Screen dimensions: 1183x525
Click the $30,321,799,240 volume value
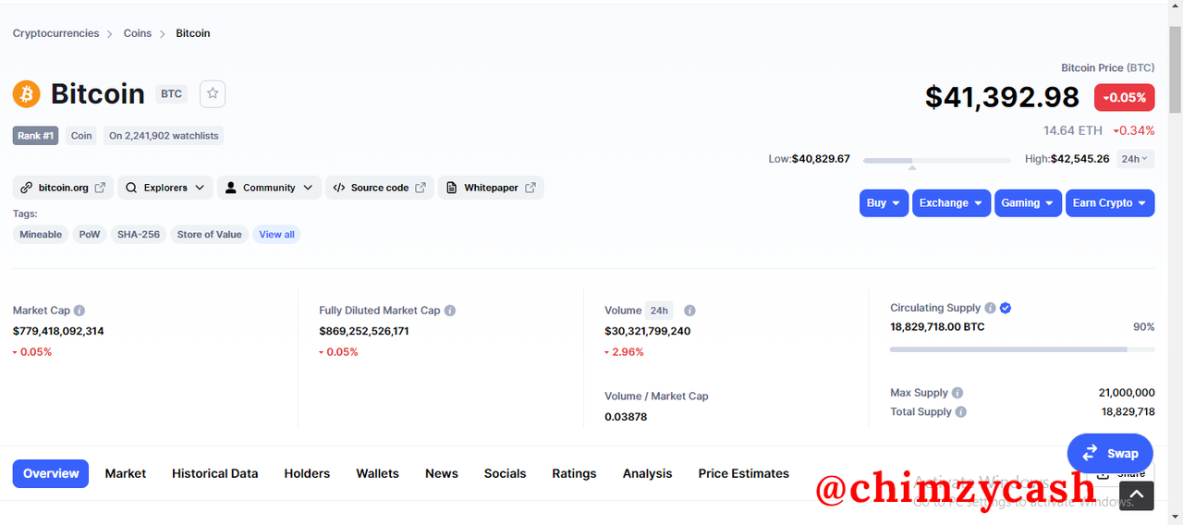tap(648, 331)
